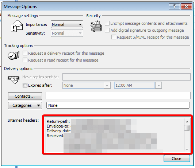Viewport: 195px width, 168px height.
Task: Toggle Encrypt message contents and attachments
Action: (x=107, y=23)
